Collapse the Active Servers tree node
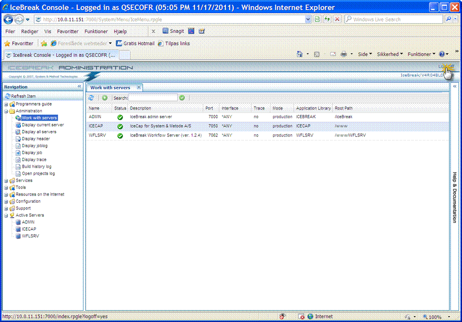462x322 pixels. [x=6, y=215]
